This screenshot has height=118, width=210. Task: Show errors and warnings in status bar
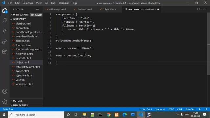pyautogui.click(x=8, y=109)
